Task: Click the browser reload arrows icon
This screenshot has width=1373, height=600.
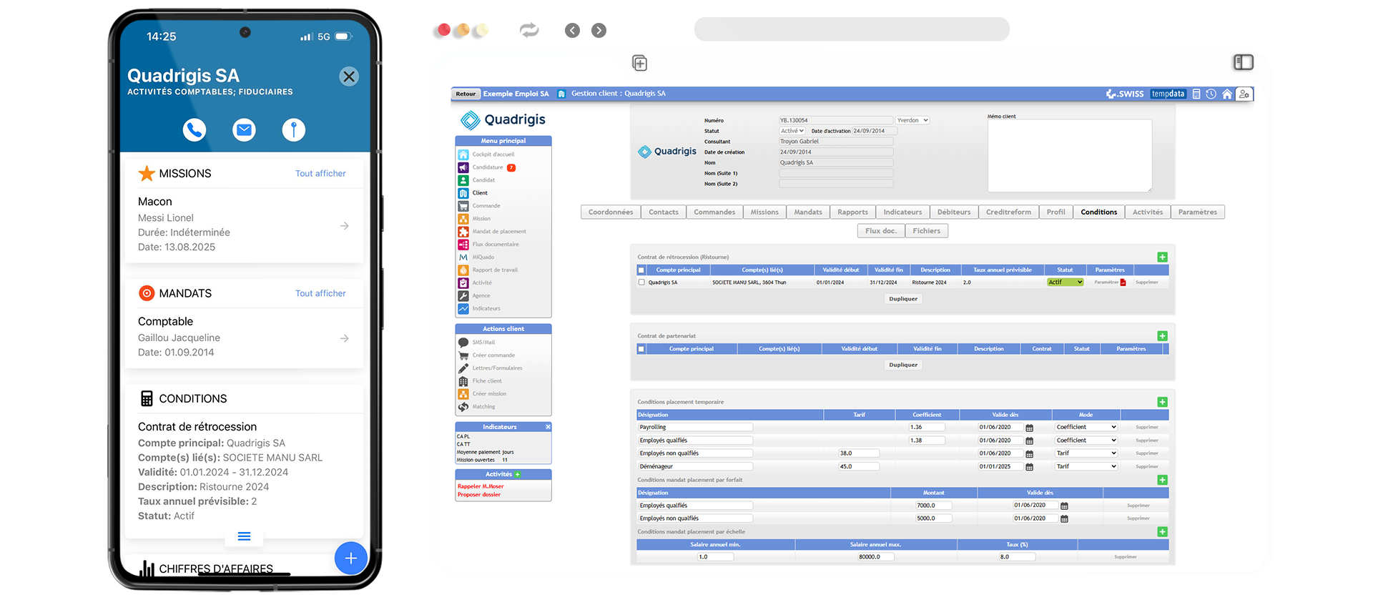Action: point(529,30)
